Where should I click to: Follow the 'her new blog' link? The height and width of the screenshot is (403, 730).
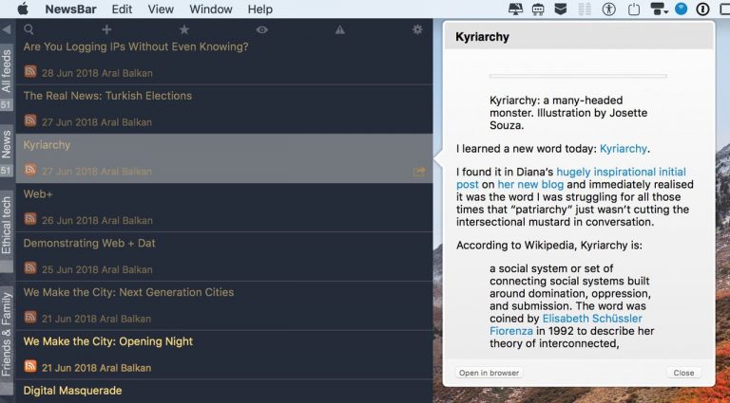tap(529, 184)
